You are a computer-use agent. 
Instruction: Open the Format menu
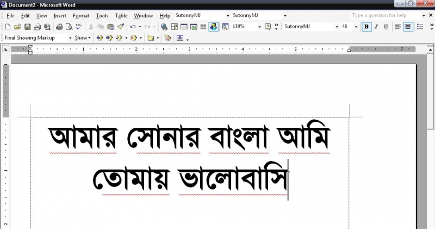[x=81, y=16]
